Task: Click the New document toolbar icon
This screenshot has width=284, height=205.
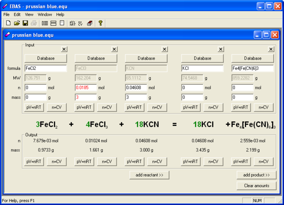Action: coord(9,23)
